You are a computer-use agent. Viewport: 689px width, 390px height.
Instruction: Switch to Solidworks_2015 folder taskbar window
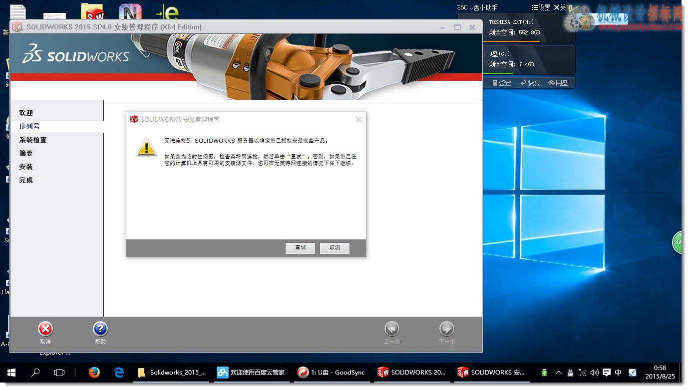coord(171,373)
